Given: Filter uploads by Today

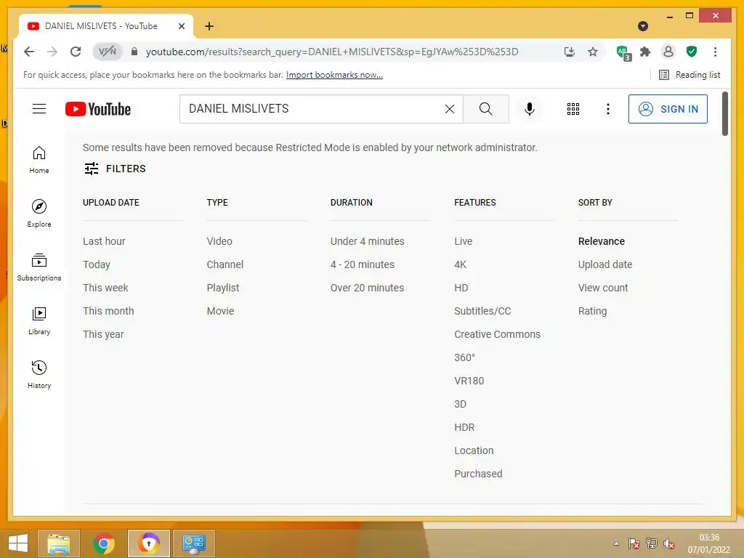Looking at the screenshot, I should (97, 264).
